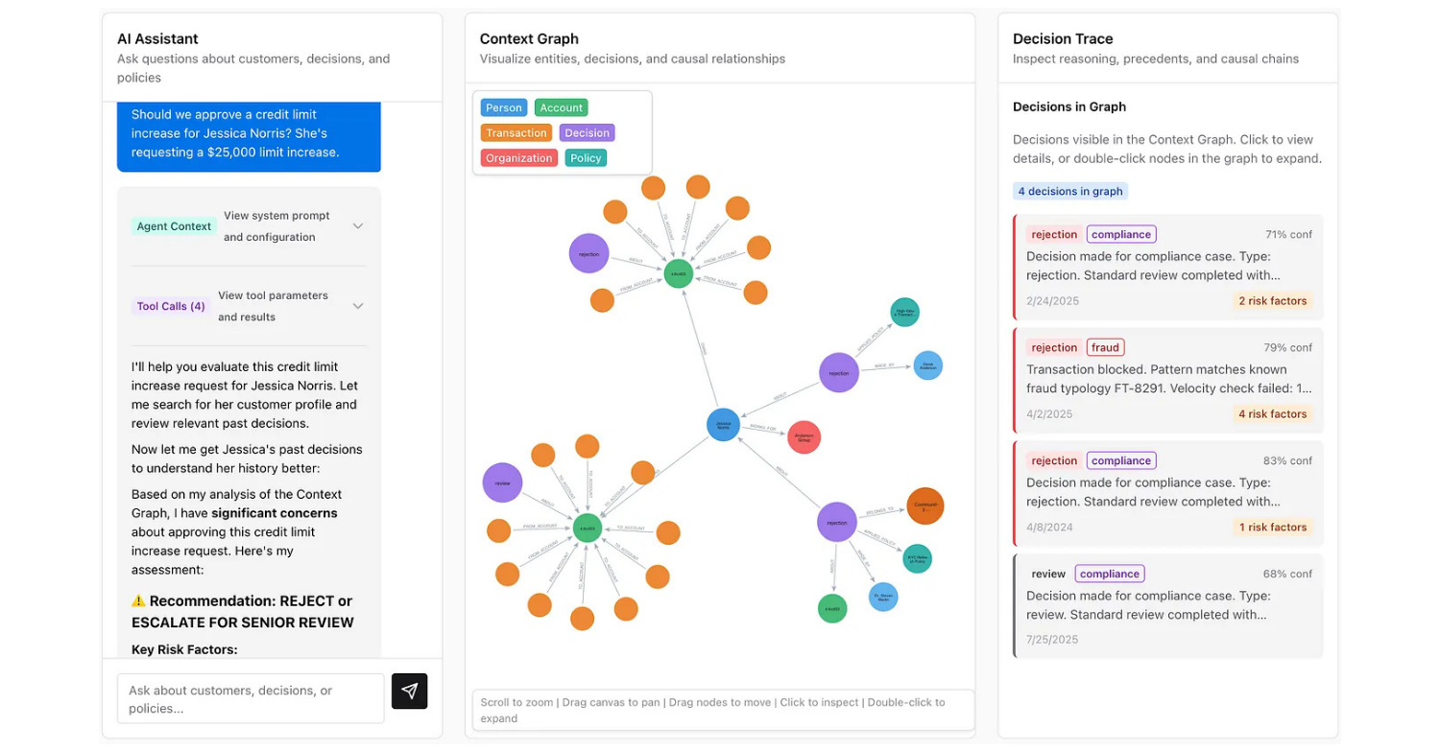
Task: Click the Person legend badge
Action: pos(503,107)
